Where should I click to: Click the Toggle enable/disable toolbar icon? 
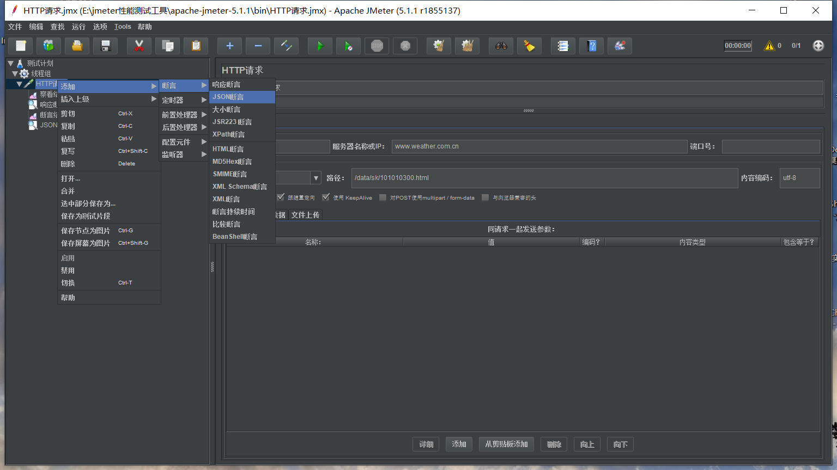tap(287, 46)
